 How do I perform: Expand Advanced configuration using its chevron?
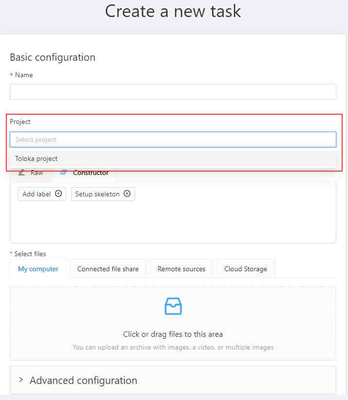coord(21,380)
